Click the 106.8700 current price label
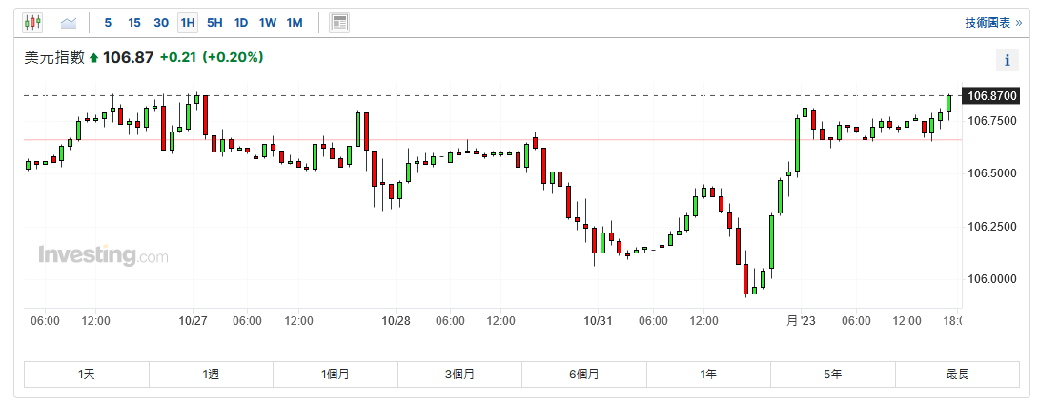1039x405 pixels. point(992,95)
